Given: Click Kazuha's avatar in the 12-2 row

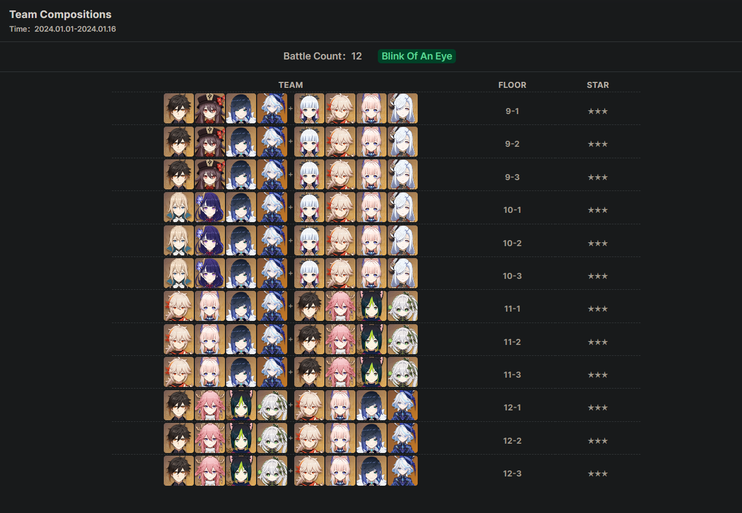Looking at the screenshot, I should click(x=309, y=438).
